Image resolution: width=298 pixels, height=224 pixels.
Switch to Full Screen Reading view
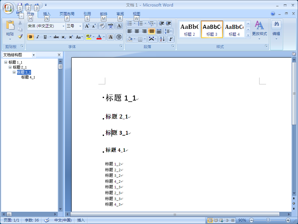click(x=216, y=220)
